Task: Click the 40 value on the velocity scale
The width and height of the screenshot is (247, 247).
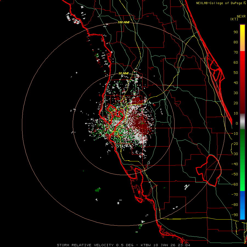Action: 236,83
